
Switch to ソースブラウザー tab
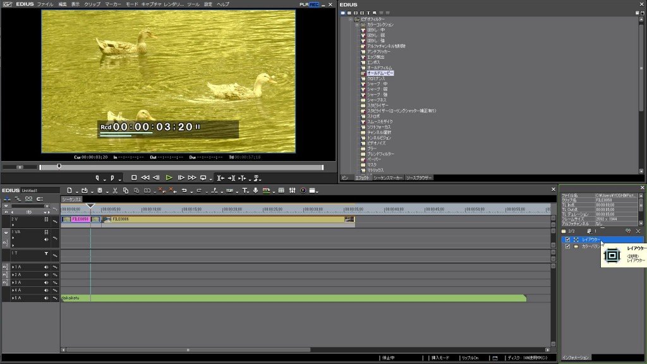(419, 178)
